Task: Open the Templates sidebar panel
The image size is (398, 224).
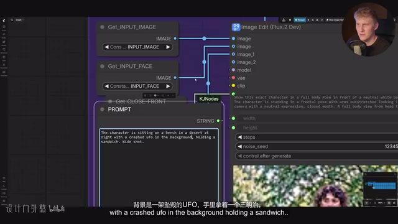Action: point(4,73)
